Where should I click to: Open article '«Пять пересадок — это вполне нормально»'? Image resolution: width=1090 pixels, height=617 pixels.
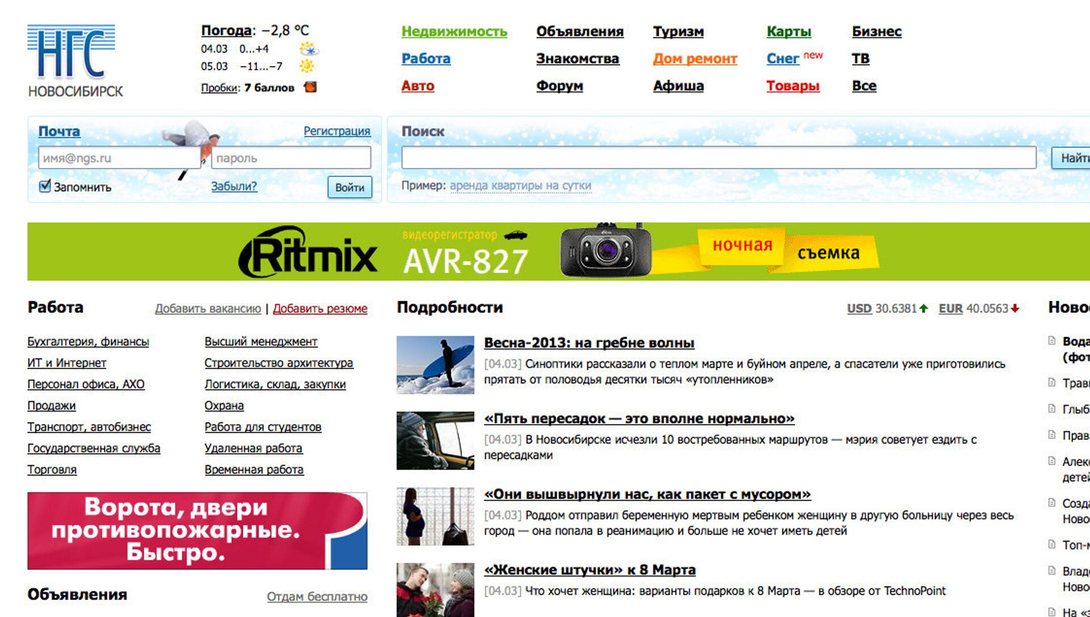click(x=639, y=419)
